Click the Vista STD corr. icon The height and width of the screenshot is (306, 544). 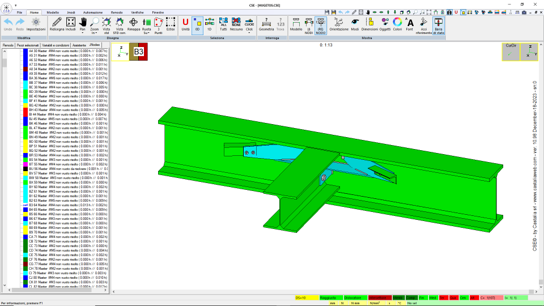coord(120,23)
